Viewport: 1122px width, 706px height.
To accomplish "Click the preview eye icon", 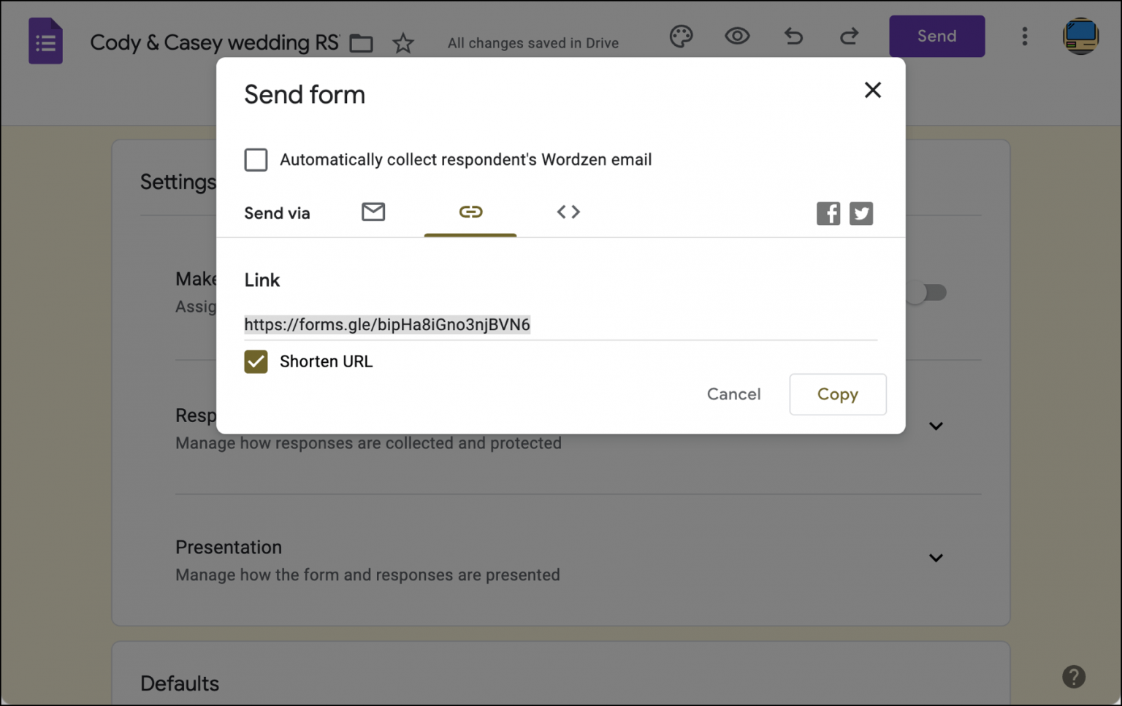I will 737,36.
